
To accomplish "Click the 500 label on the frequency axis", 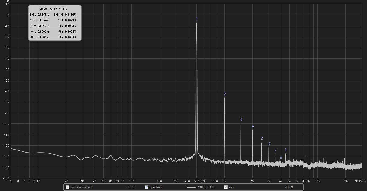I will [x=196, y=181].
